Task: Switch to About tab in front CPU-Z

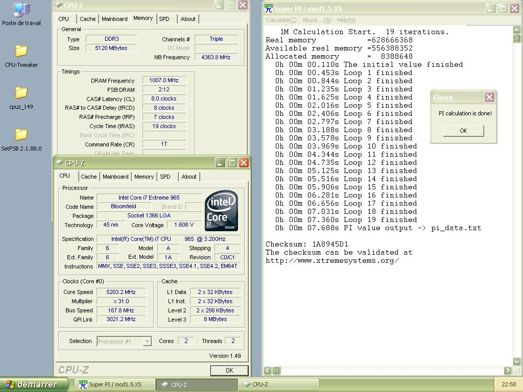Action: (x=189, y=177)
